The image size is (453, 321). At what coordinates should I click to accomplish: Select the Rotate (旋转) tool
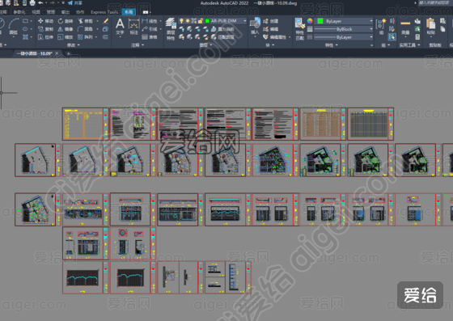pos(66,21)
